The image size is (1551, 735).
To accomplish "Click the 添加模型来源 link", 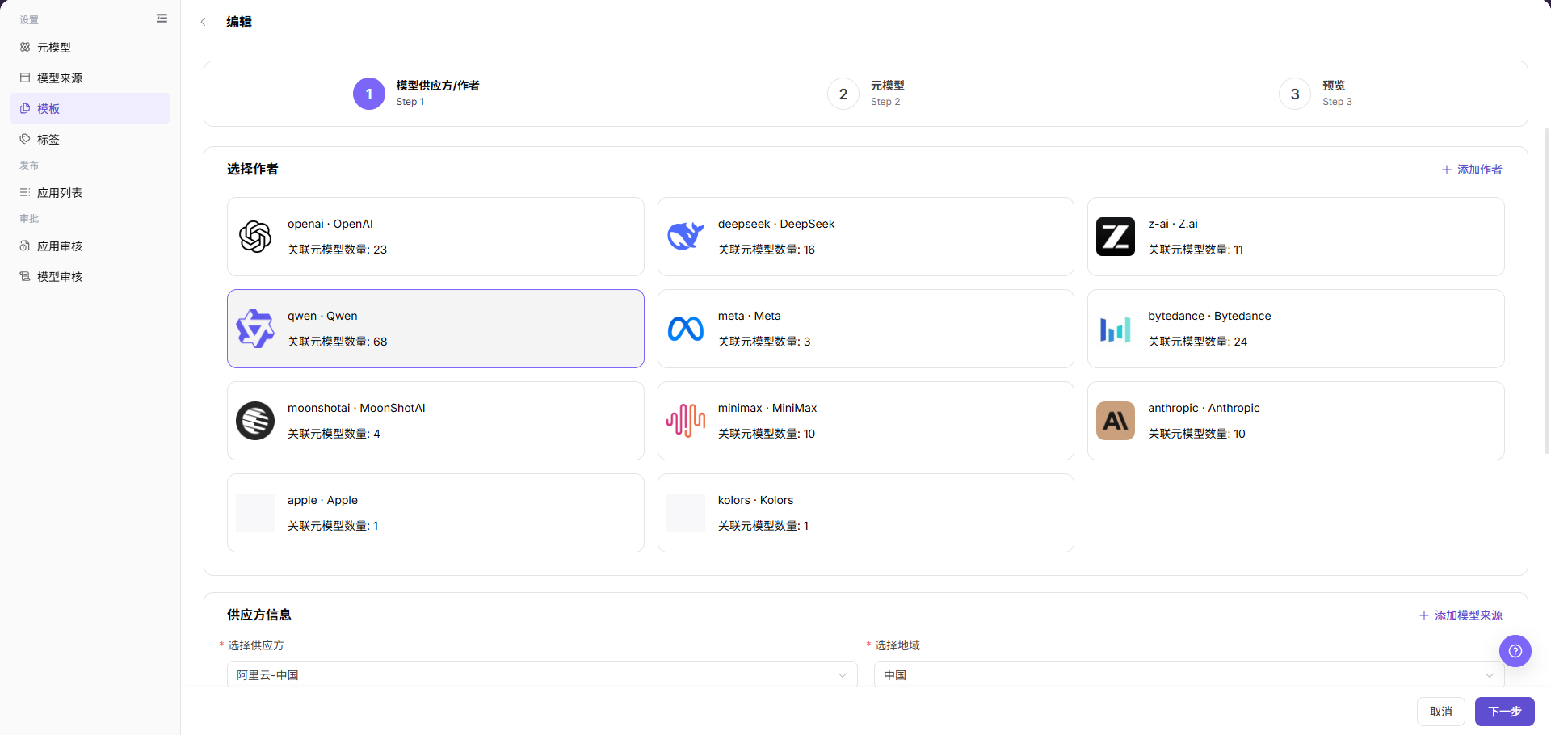I will 1461,615.
